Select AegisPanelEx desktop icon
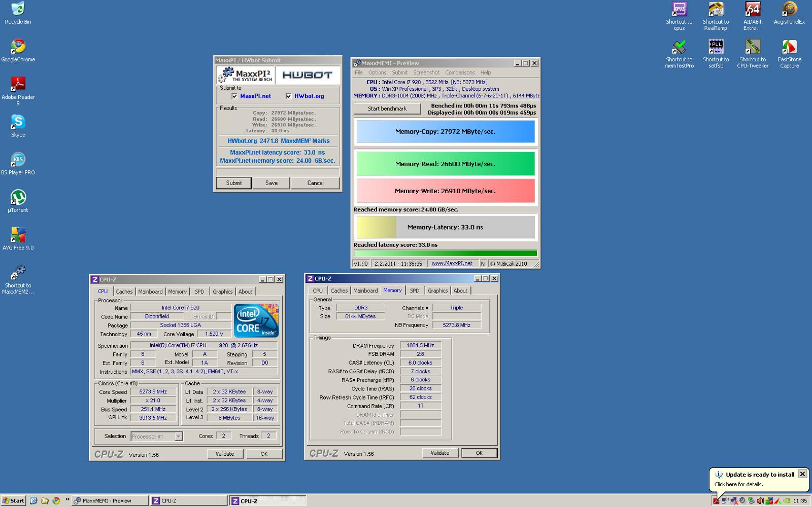 [x=789, y=13]
